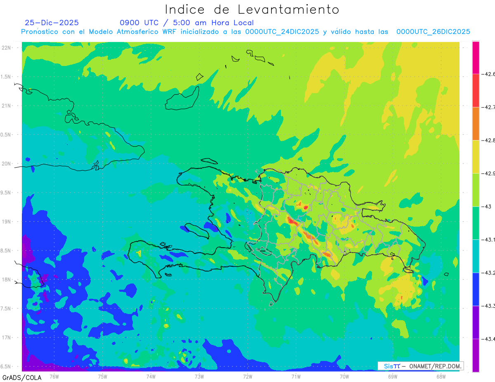Click the valid-until time '0000UTC_26DIC2025'
The width and height of the screenshot is (495, 382).
tap(433, 32)
